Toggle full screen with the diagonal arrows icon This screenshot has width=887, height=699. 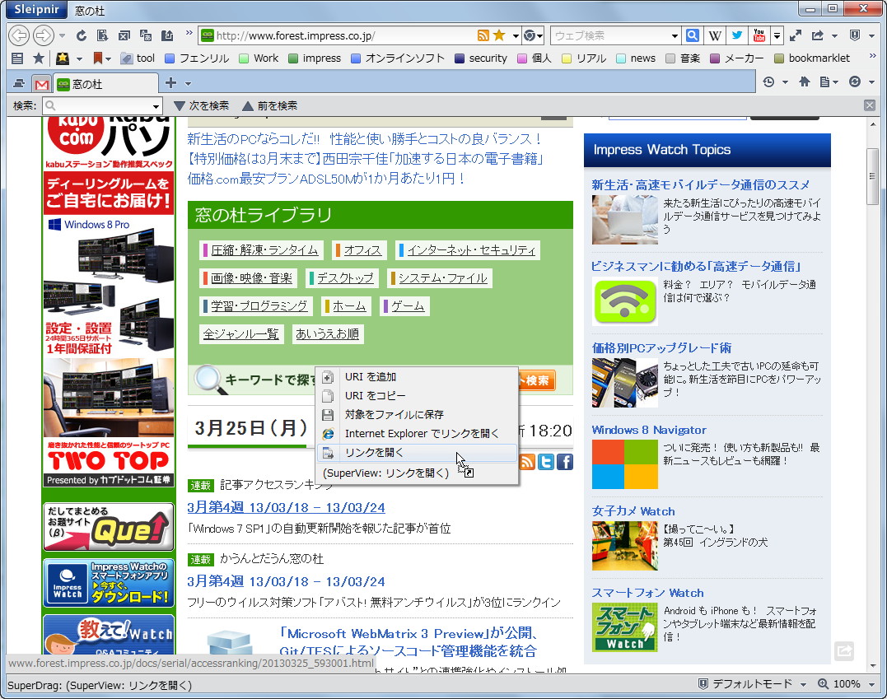(x=796, y=35)
